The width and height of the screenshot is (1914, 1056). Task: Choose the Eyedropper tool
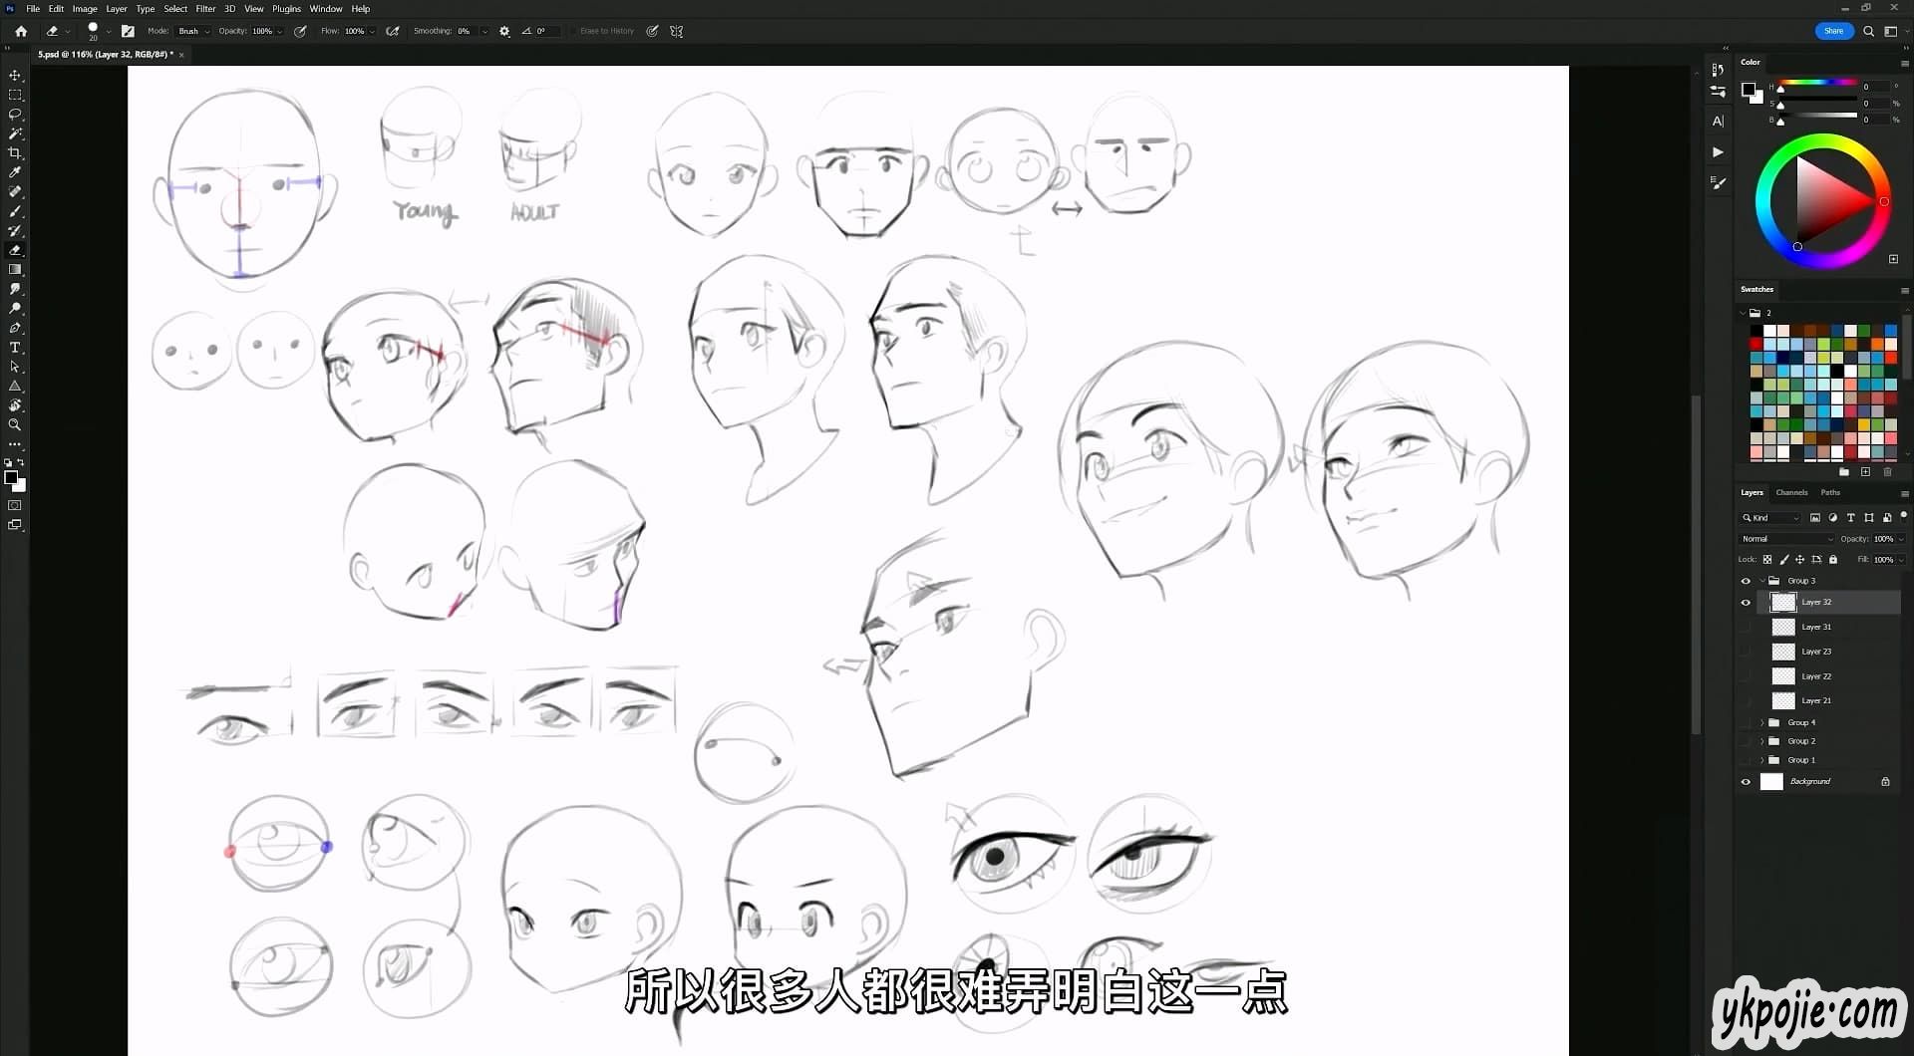[15, 172]
